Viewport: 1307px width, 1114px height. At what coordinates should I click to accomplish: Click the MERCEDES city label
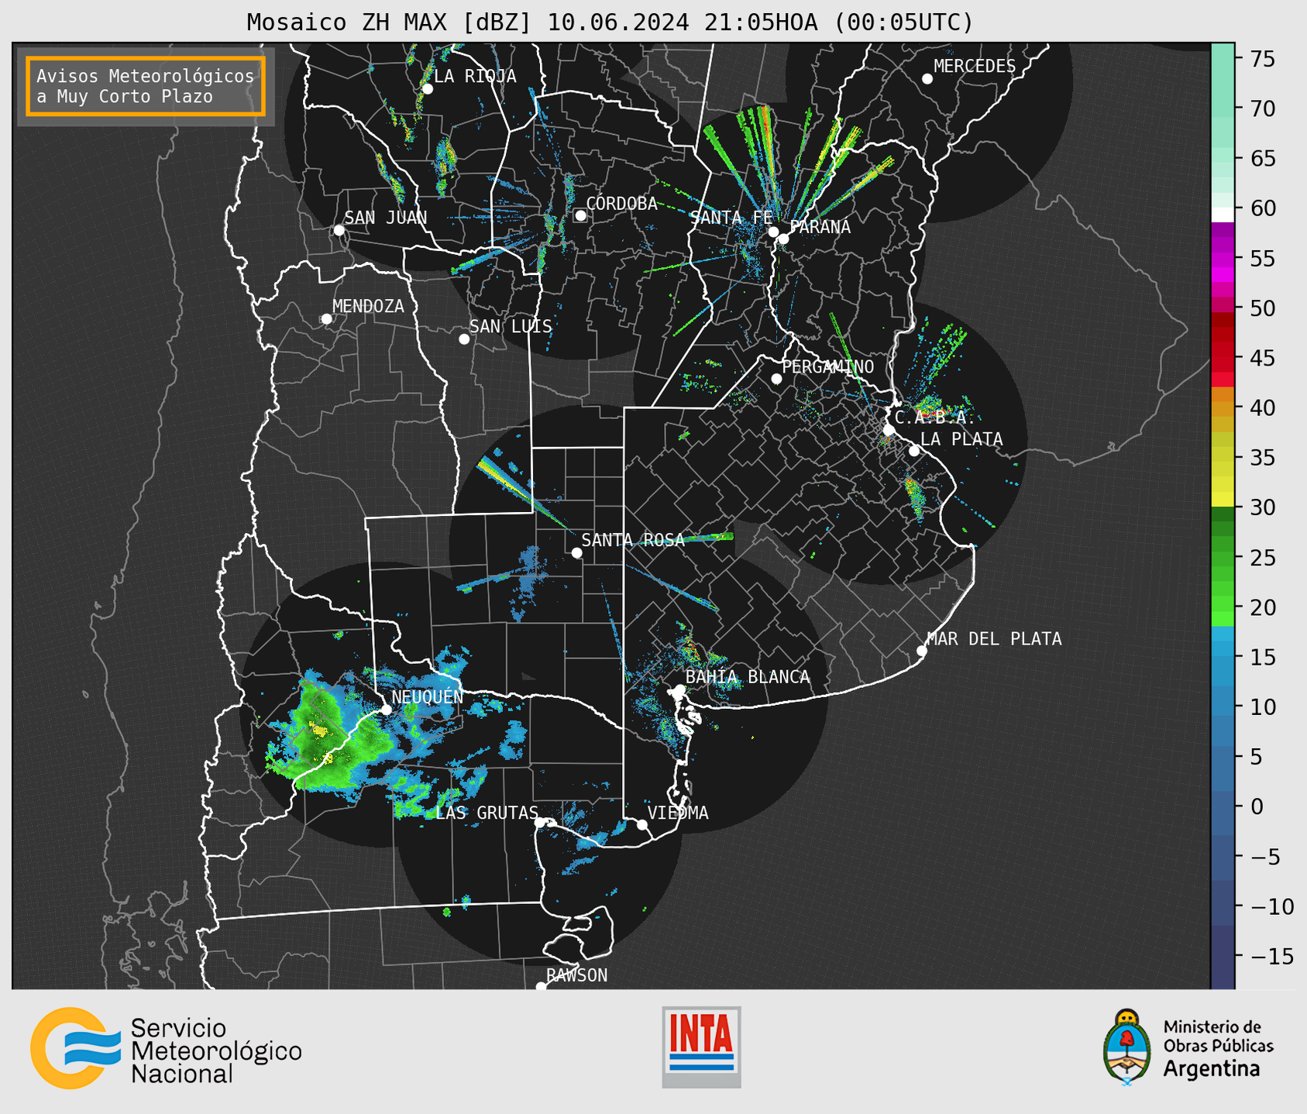(975, 67)
